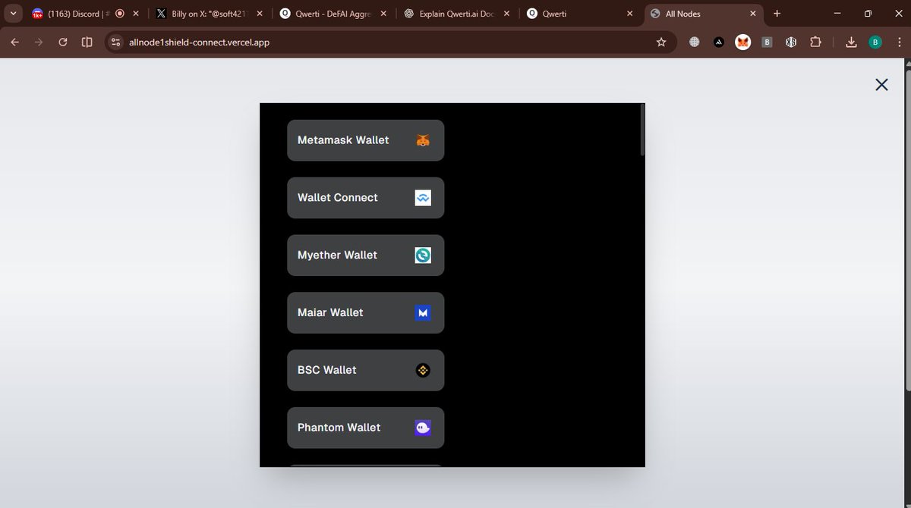Open the MetaMask extension in browser toolbar

click(743, 42)
